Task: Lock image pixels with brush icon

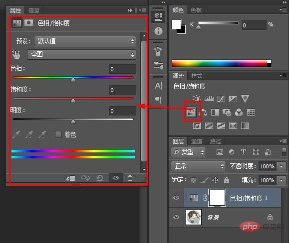Action: tap(205, 180)
